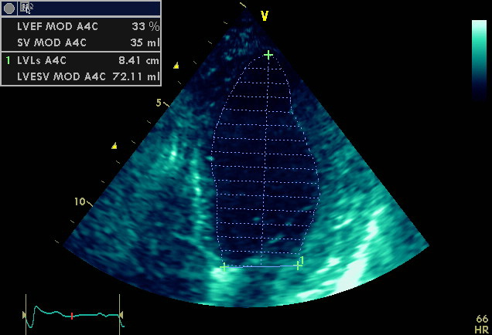Viewport: 492px width, 335px height.
Task: Click the round gray button in measurement panel
Action: click(9, 8)
